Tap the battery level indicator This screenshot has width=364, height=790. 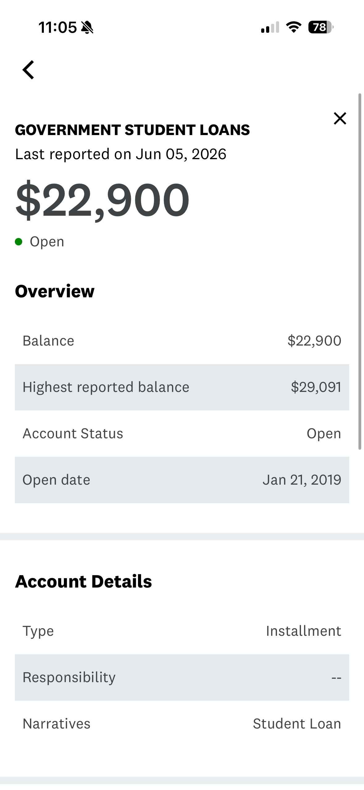click(x=321, y=27)
